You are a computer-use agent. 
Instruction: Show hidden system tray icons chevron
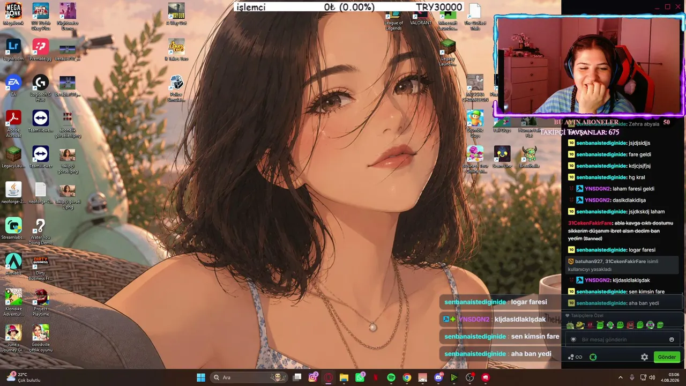tap(621, 377)
